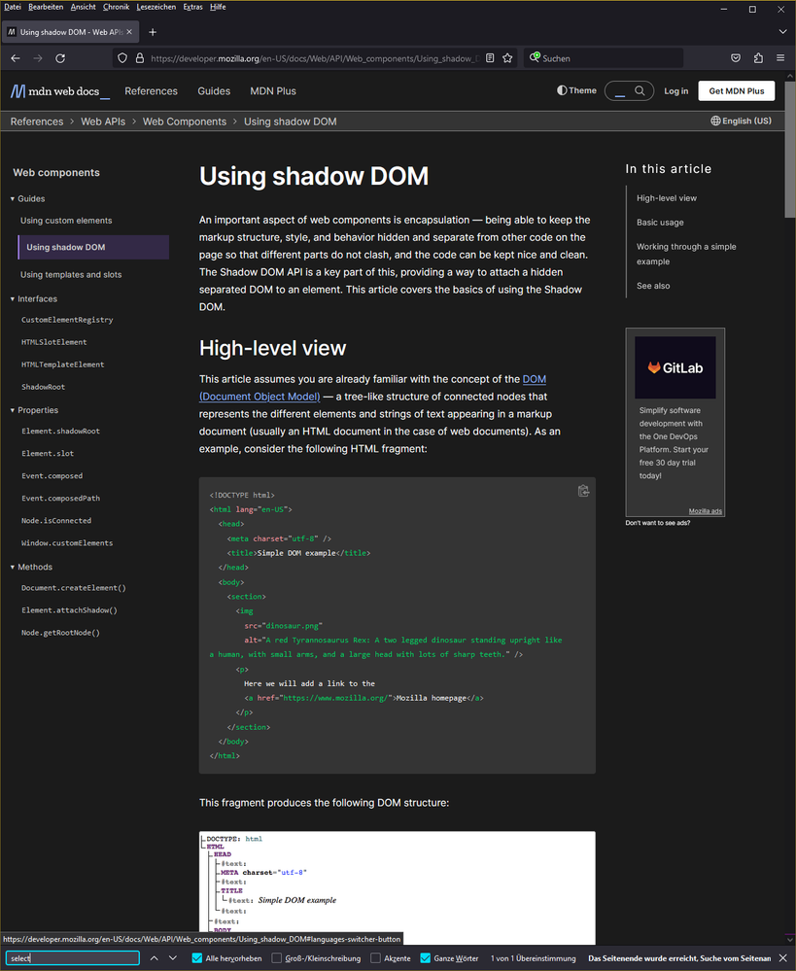
Task: Click the GitLab ad image
Action: point(675,367)
